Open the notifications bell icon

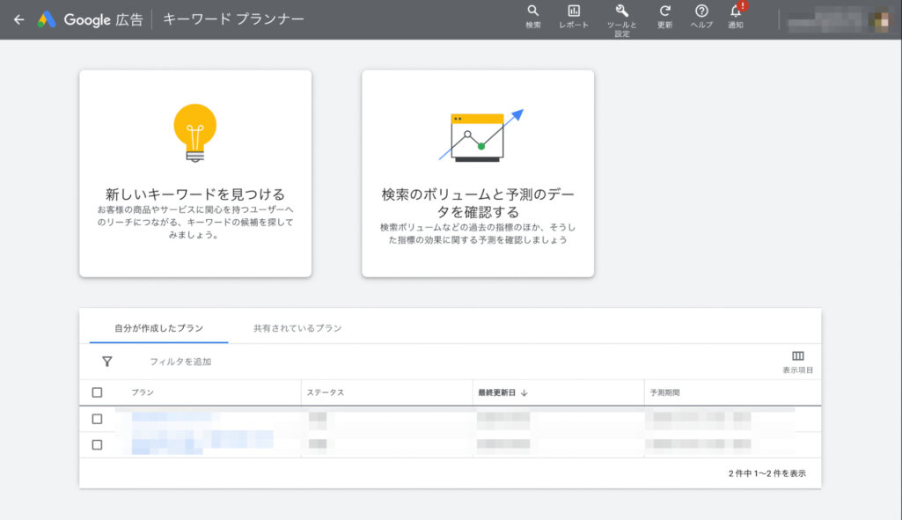tap(736, 12)
